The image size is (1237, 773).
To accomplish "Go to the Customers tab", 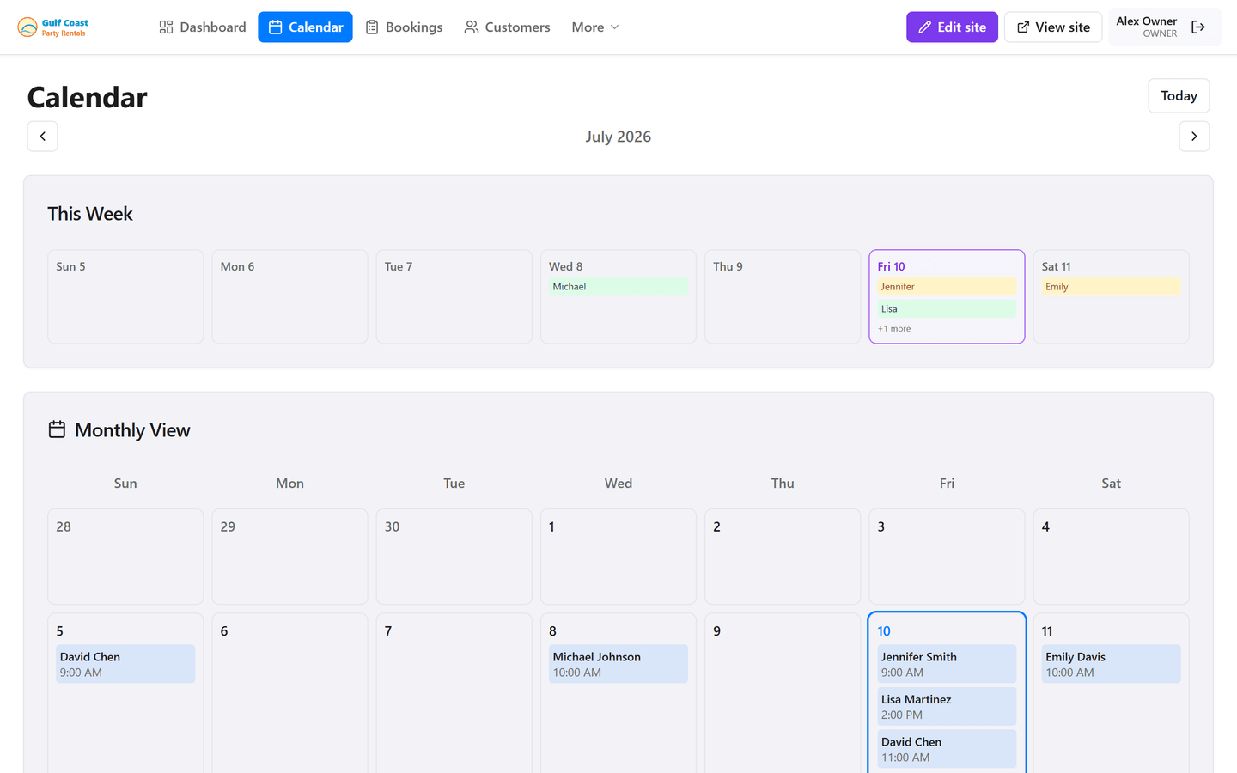I will pyautogui.click(x=507, y=27).
